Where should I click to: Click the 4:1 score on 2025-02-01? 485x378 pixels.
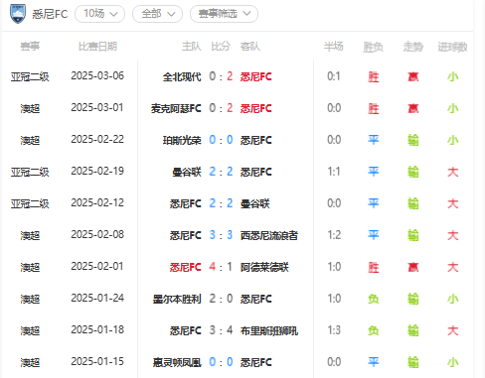(221, 267)
